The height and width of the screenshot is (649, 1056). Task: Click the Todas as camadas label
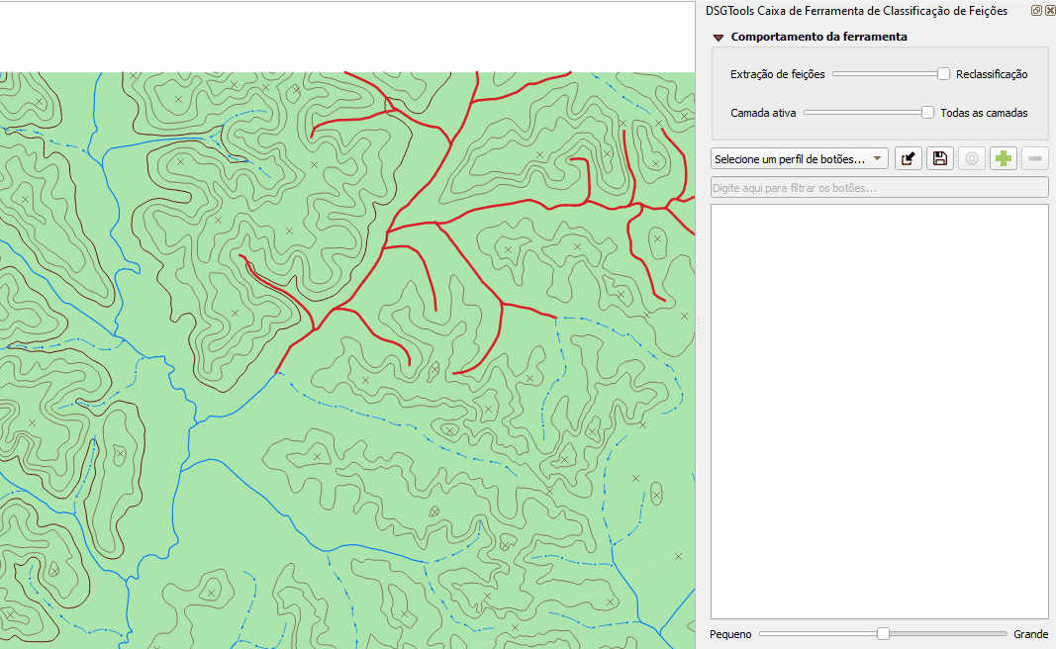tap(984, 113)
